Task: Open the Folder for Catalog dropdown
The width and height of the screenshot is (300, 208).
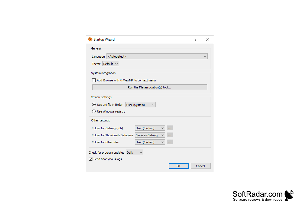Action: pos(150,128)
